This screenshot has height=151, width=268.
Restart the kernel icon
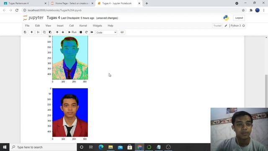pos(86,32)
